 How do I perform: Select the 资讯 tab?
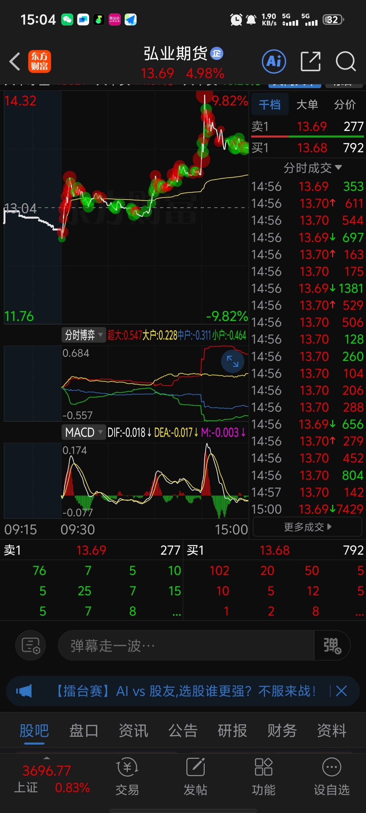pyautogui.click(x=134, y=730)
